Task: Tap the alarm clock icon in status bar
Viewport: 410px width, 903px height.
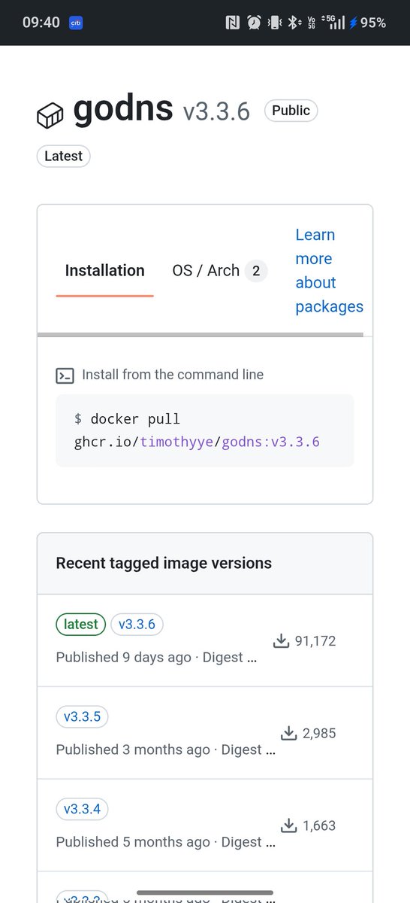Action: tap(254, 23)
